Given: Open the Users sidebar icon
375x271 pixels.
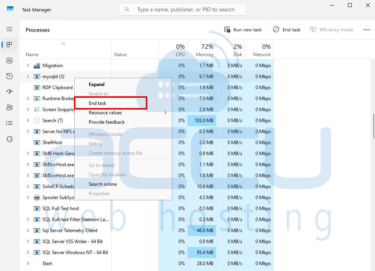Looking at the screenshot, I should (x=9, y=108).
